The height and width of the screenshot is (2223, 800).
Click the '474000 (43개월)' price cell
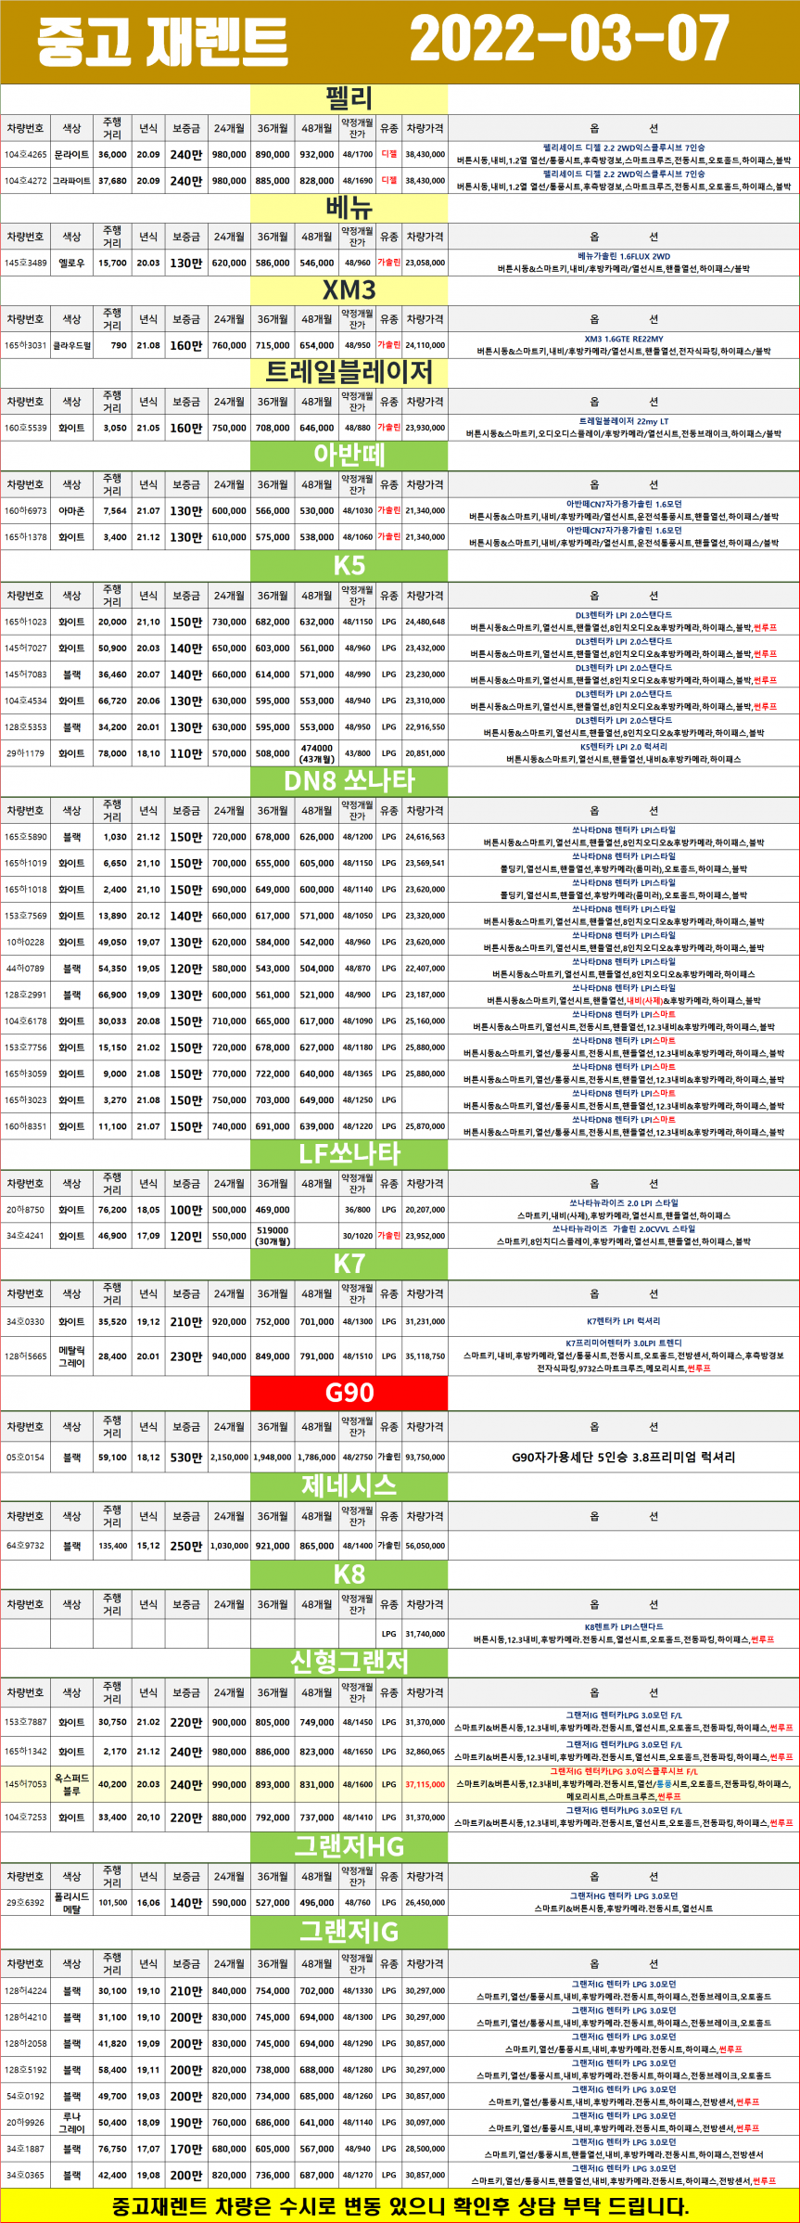click(x=317, y=753)
